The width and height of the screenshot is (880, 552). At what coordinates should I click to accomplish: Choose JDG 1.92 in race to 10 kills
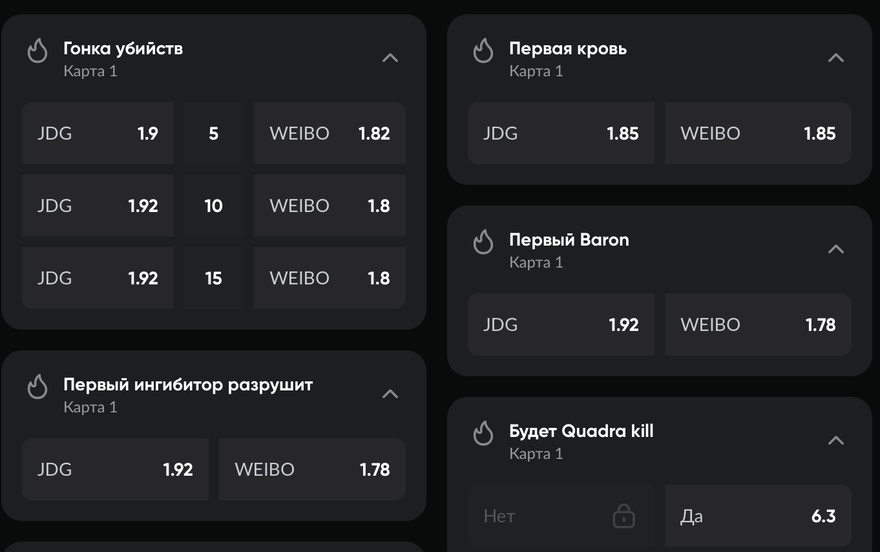(x=98, y=206)
